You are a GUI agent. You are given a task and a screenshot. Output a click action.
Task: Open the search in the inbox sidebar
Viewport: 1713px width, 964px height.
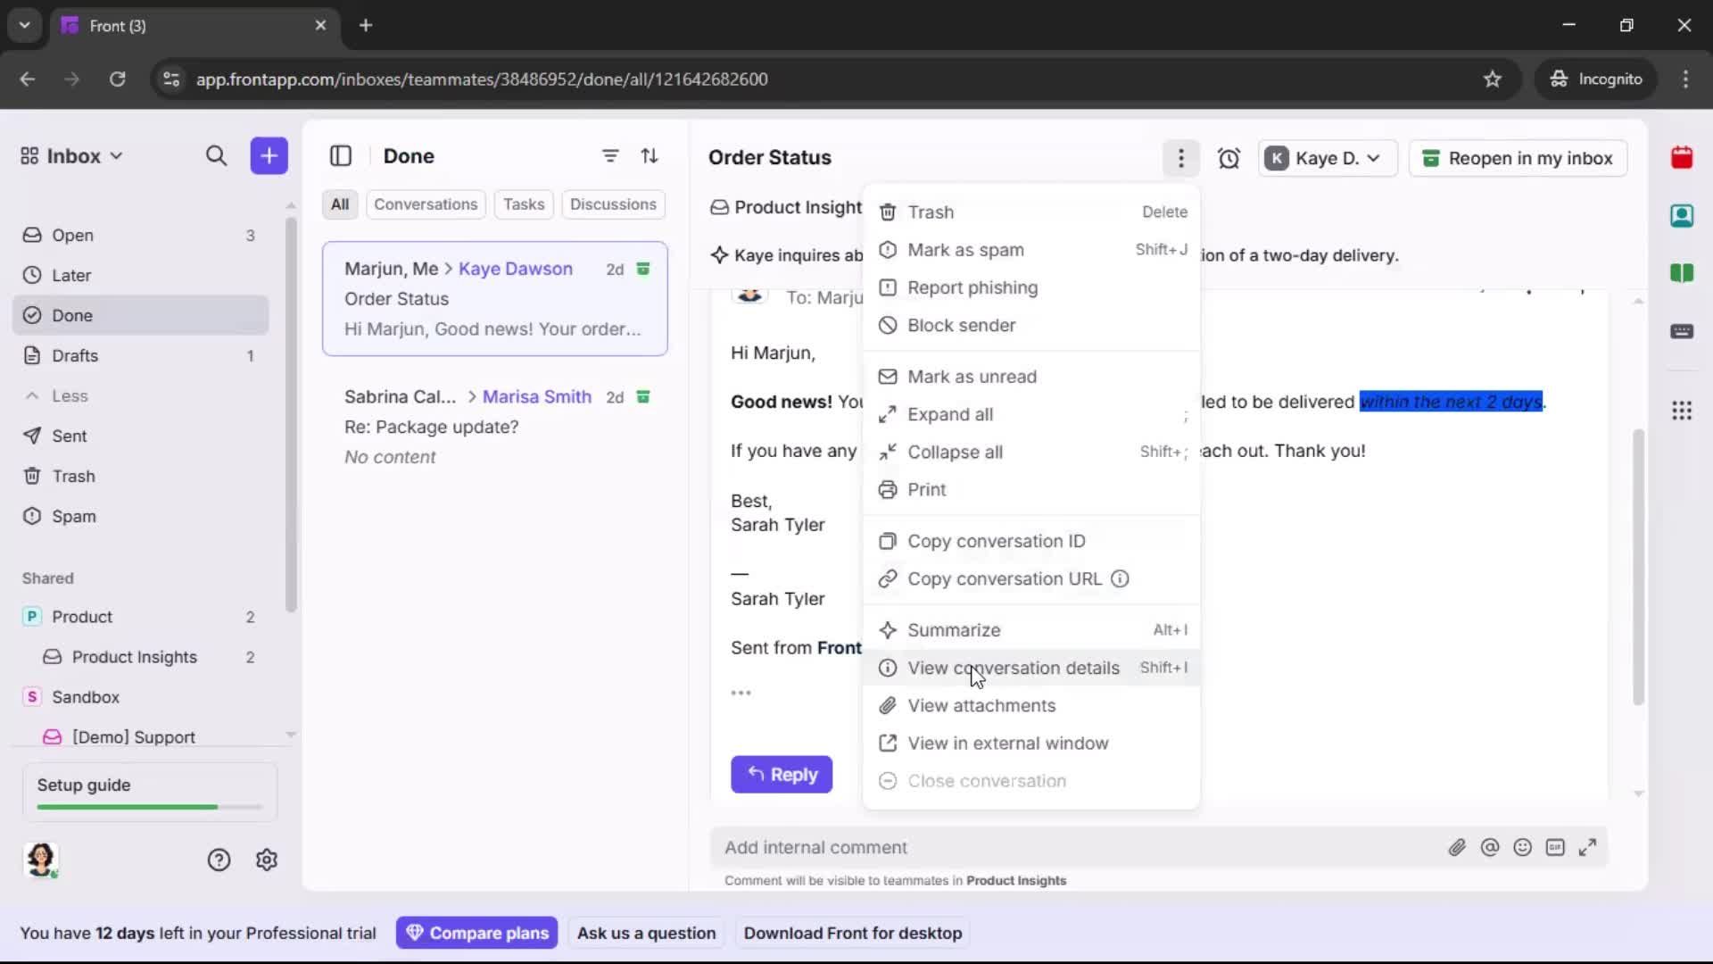(216, 155)
